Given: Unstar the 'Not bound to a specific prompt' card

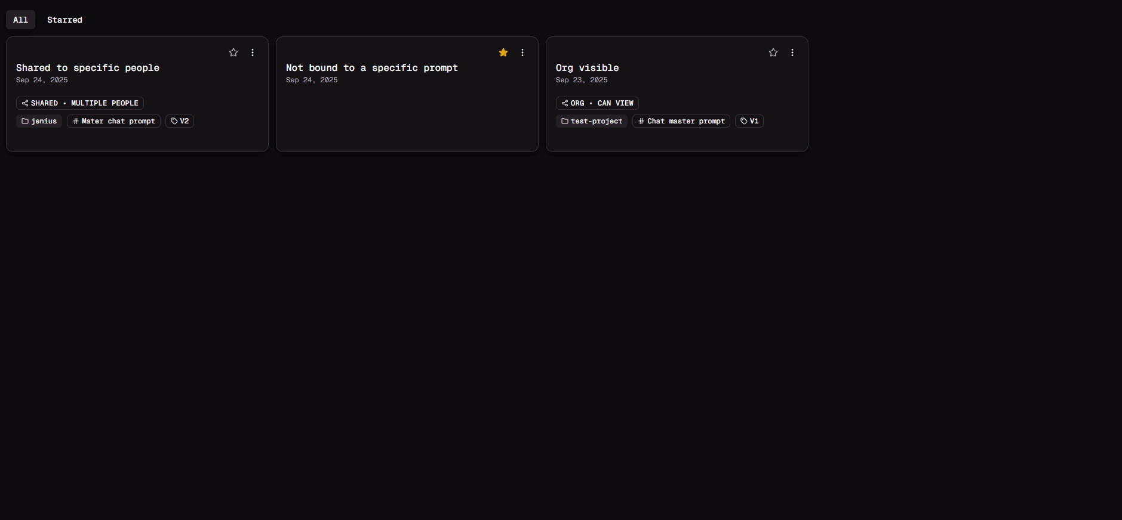Looking at the screenshot, I should (503, 52).
